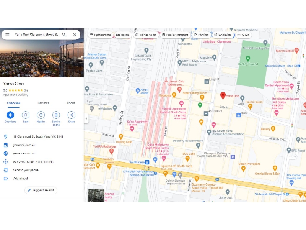Select the Parking filter chip

[201, 35]
